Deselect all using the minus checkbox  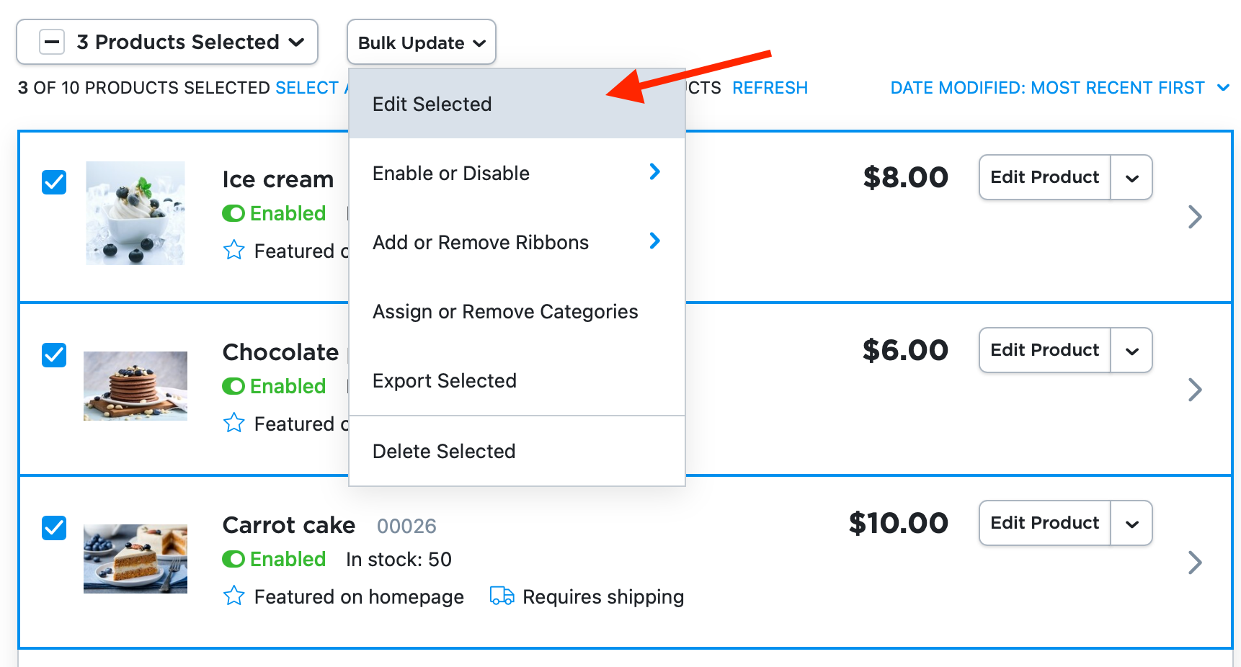point(51,42)
